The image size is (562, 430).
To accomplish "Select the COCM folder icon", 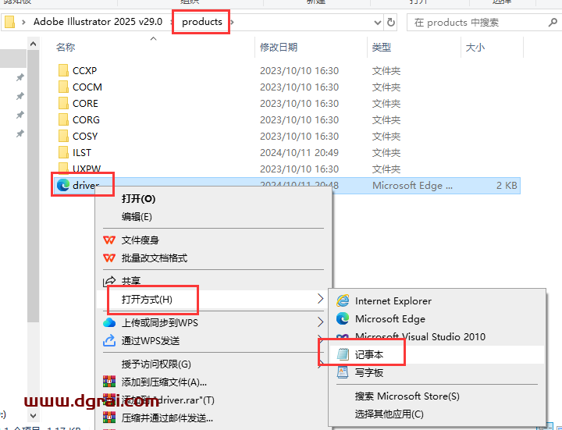I will pyautogui.click(x=63, y=87).
